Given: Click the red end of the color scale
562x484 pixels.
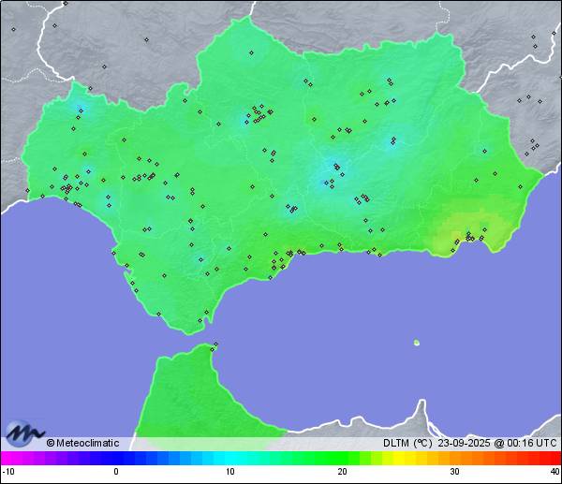Looking at the screenshot, I should coord(553,458).
